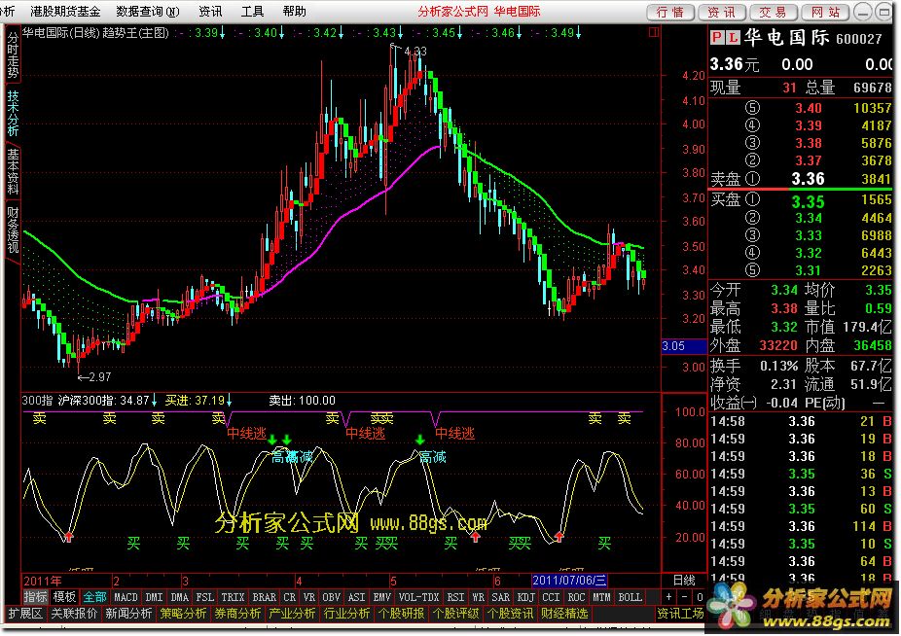901x636 pixels.
Task: Open the 个股研报 tab
Action: (x=402, y=614)
